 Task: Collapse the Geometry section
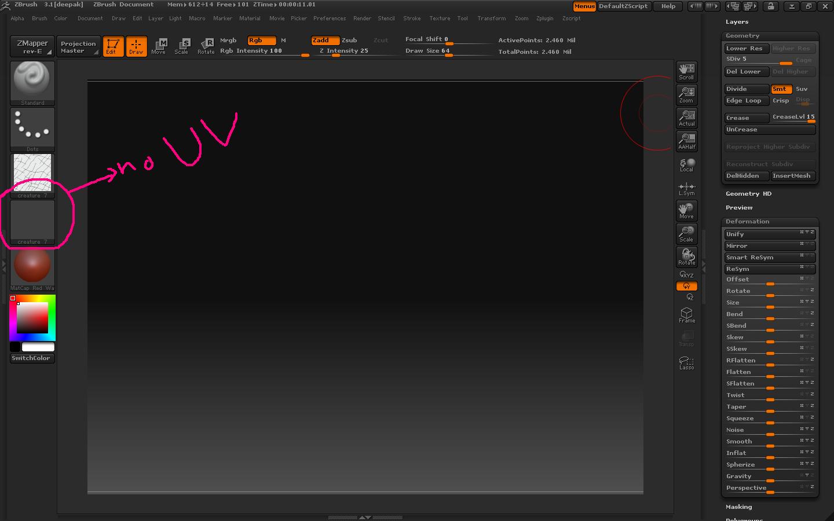click(x=742, y=36)
